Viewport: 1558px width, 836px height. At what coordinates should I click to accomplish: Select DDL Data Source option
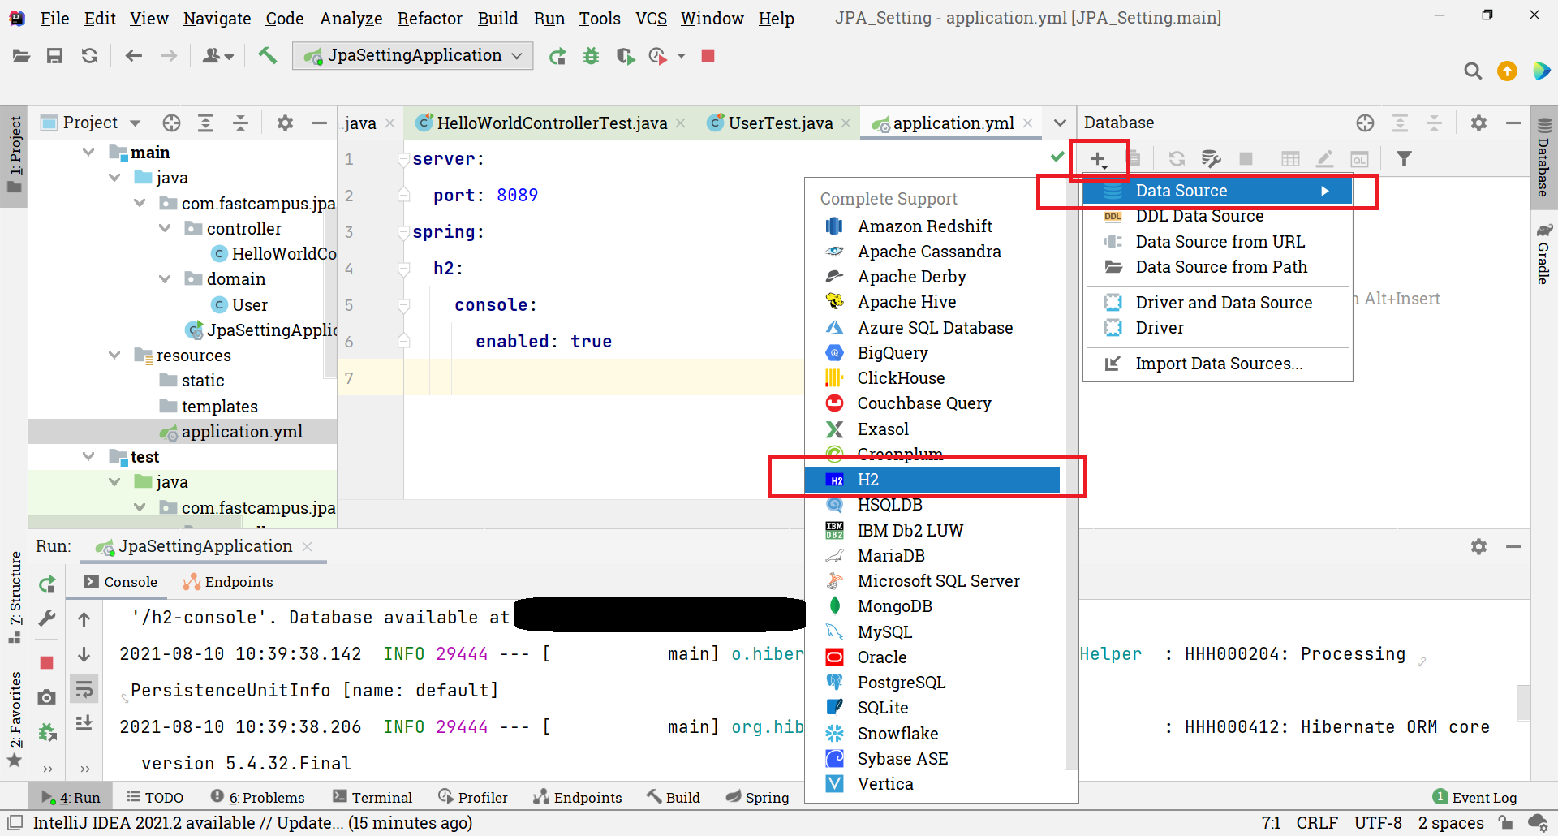1217,216
